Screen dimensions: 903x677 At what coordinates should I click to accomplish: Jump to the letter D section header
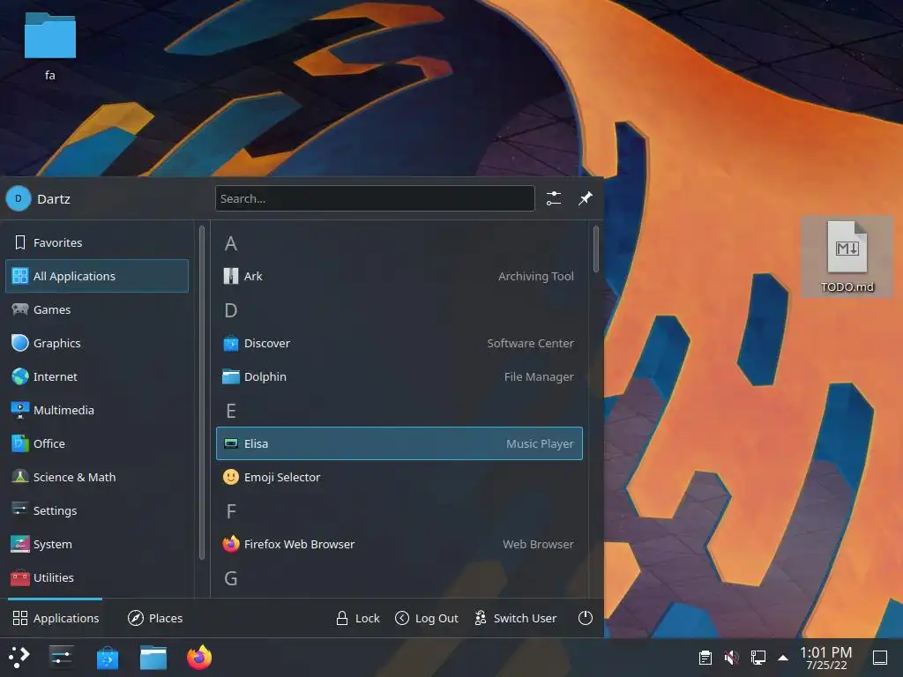[230, 310]
